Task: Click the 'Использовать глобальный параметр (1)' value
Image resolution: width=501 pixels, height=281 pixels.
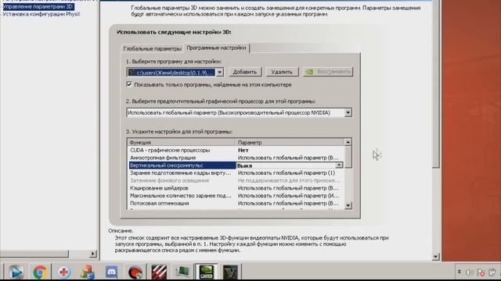Action: (287, 173)
